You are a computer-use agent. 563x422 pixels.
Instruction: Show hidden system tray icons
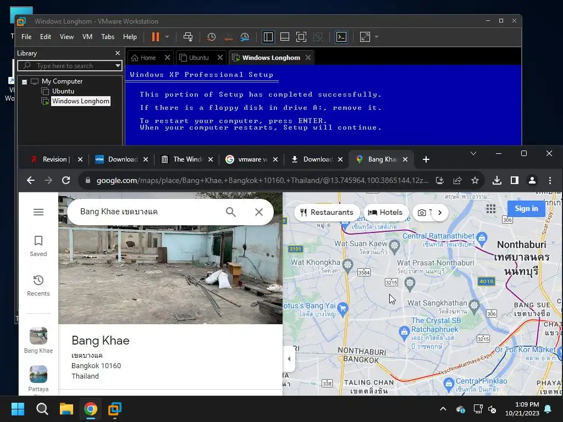(x=443, y=409)
